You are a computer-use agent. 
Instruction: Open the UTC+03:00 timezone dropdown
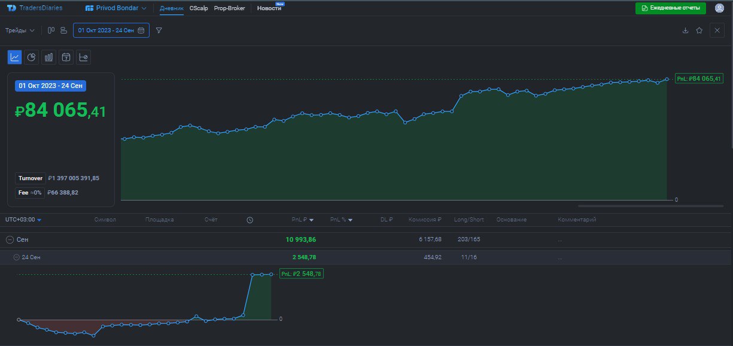point(23,220)
